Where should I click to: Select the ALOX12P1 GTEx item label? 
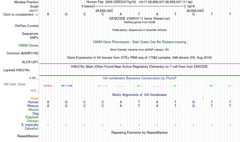pyautogui.click(x=30, y=62)
